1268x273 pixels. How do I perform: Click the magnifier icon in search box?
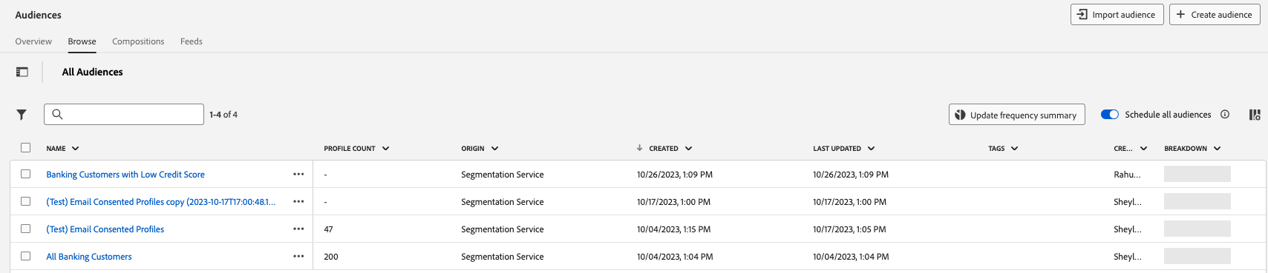(57, 114)
